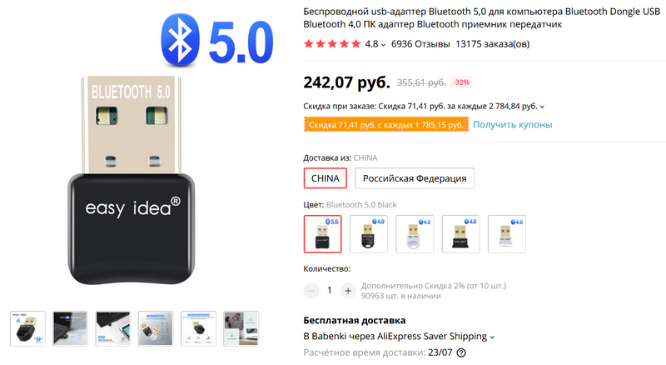Click the minus icon to decrease quantity

[311, 291]
